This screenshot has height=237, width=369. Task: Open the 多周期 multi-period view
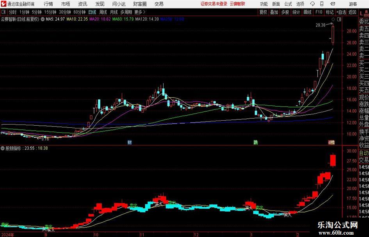pos(126,12)
